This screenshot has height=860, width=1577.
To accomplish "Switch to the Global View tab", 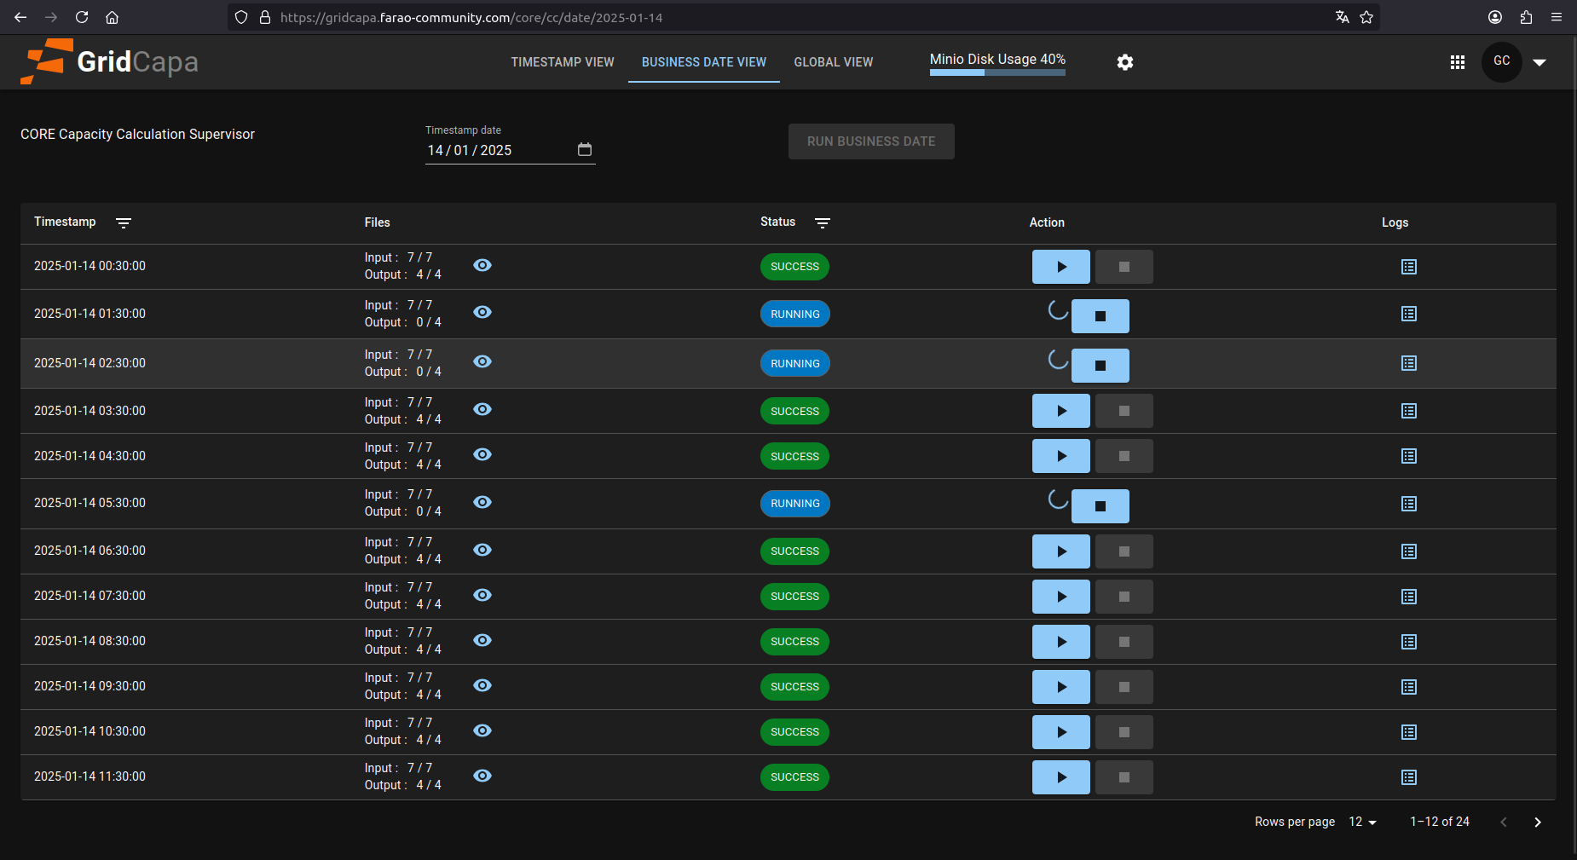I will pyautogui.click(x=833, y=62).
